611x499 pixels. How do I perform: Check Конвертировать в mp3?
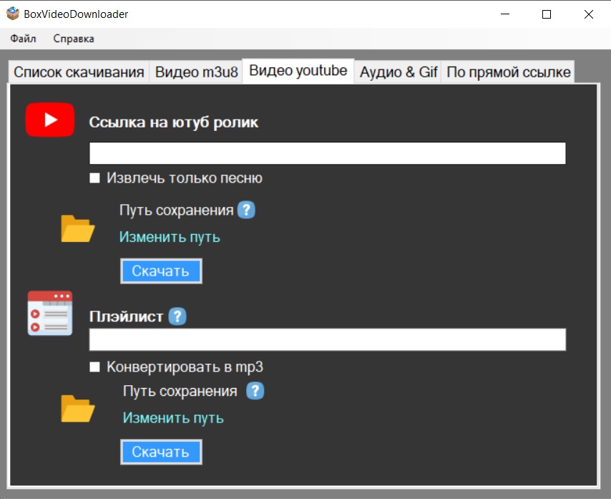[94, 367]
